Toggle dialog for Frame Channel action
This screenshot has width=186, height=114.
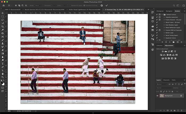point(160,20)
